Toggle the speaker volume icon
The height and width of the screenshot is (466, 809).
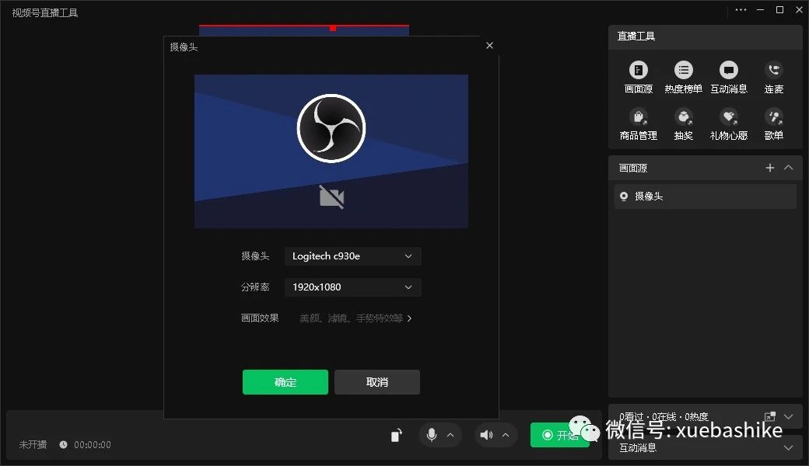pyautogui.click(x=486, y=435)
